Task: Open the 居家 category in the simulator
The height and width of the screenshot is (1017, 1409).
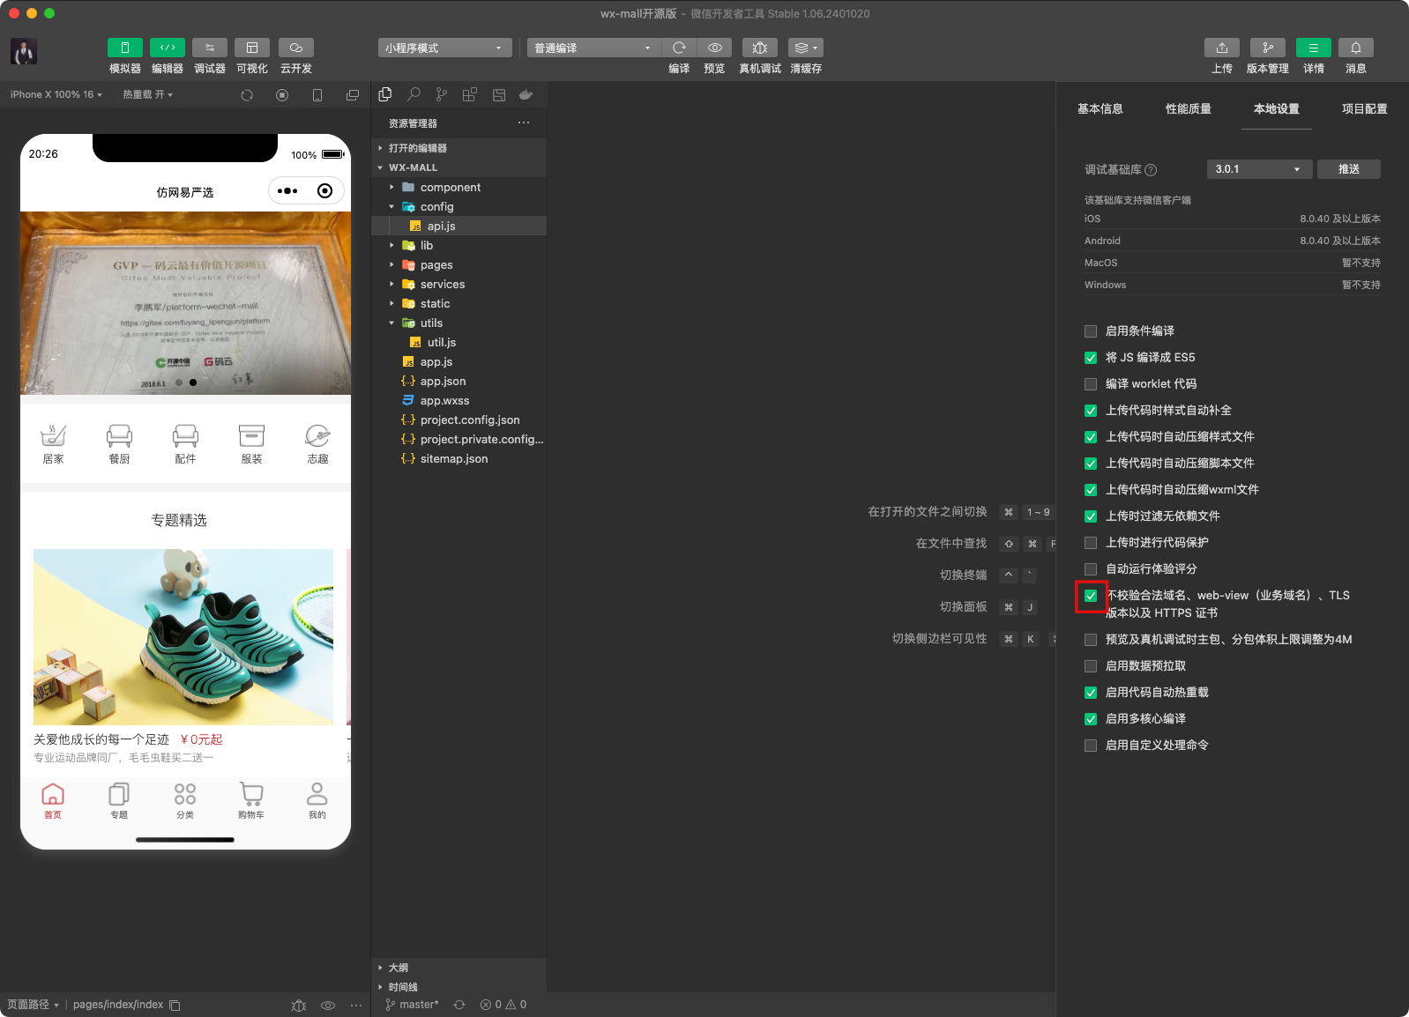Action: point(53,443)
